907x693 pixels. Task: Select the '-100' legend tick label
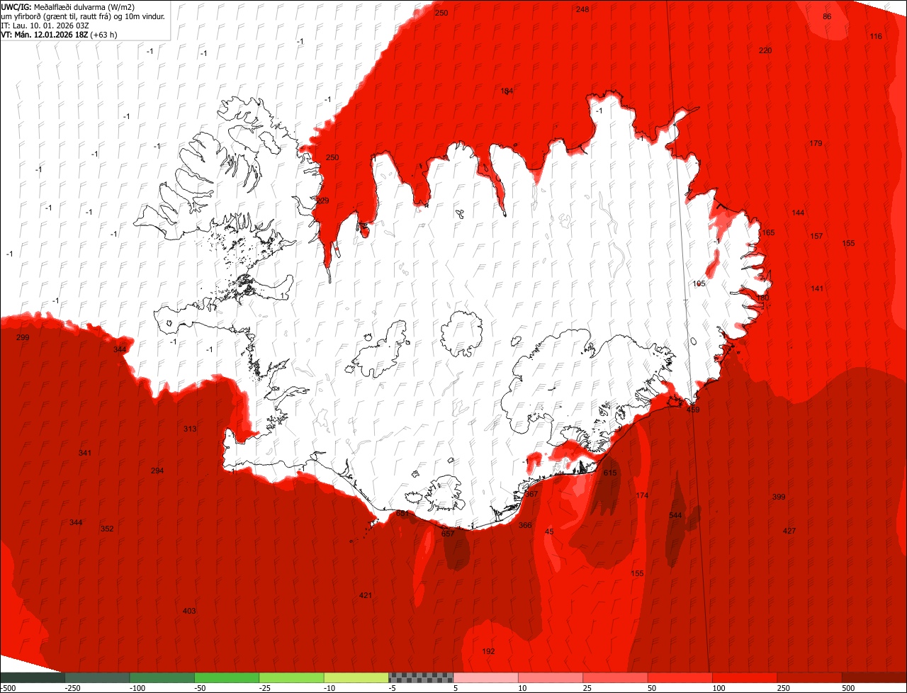[137, 688]
